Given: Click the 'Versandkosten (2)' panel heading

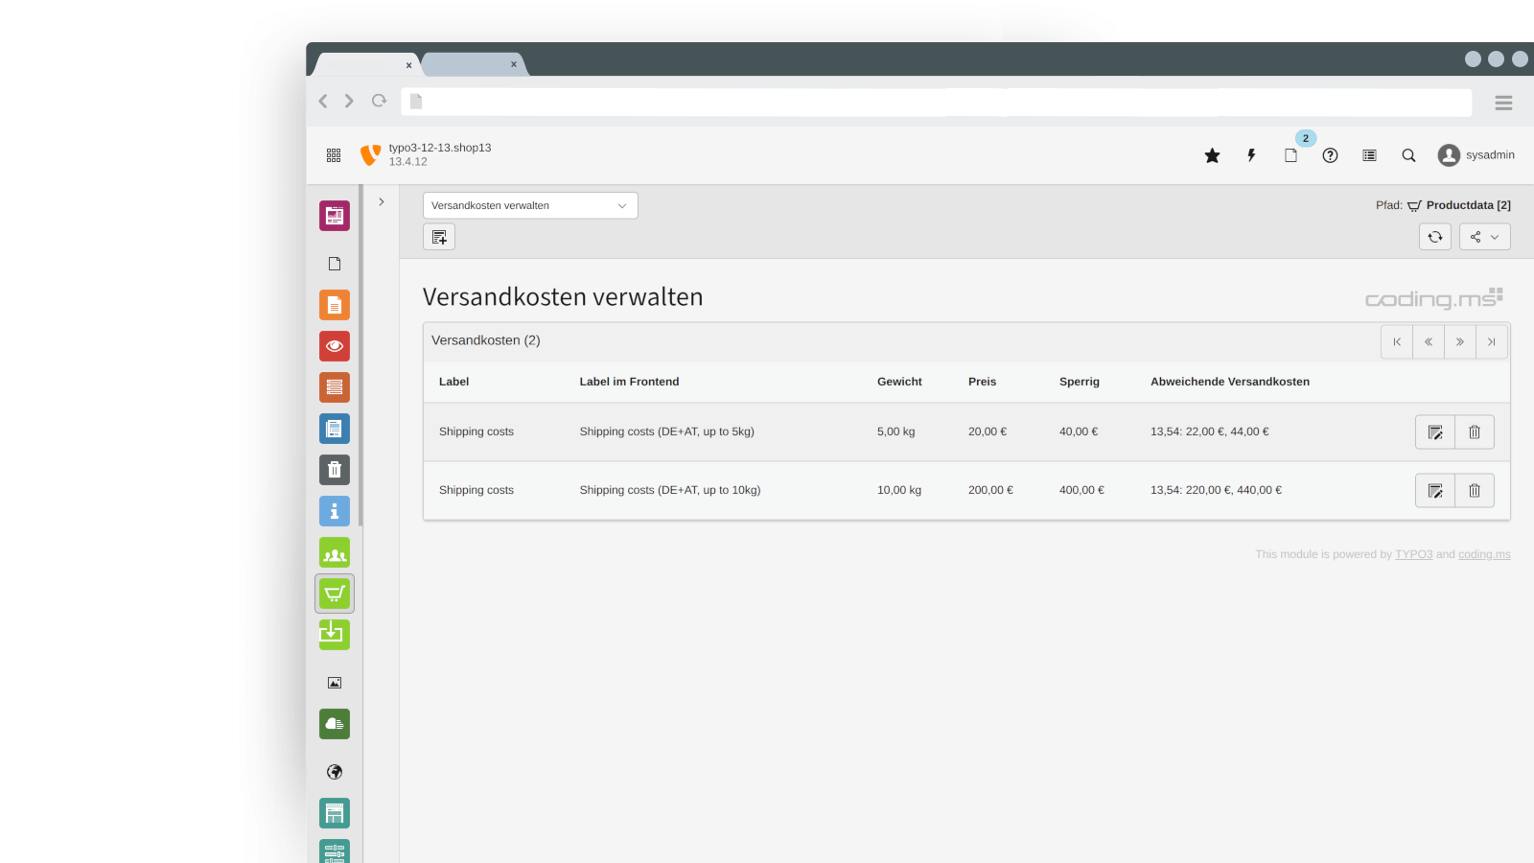Looking at the screenshot, I should coord(486,340).
